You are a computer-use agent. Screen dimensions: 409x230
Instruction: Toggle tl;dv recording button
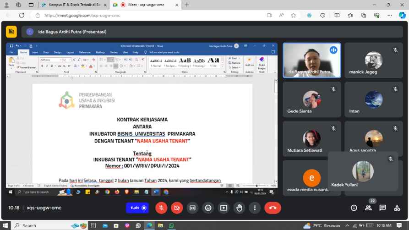[x=137, y=208]
